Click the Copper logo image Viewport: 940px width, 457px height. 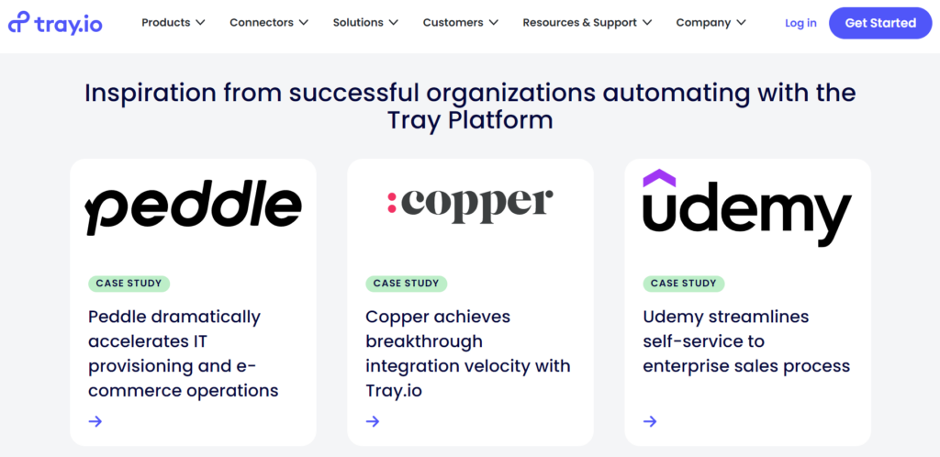[x=470, y=202]
